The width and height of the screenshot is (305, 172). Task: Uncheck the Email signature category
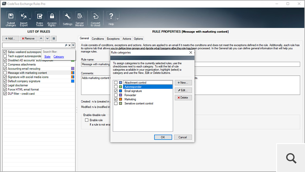[x=116, y=91]
